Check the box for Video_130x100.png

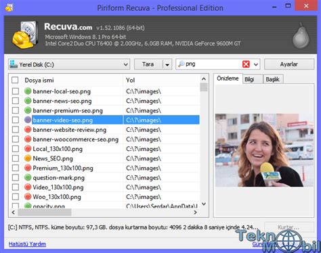[x=16, y=187]
